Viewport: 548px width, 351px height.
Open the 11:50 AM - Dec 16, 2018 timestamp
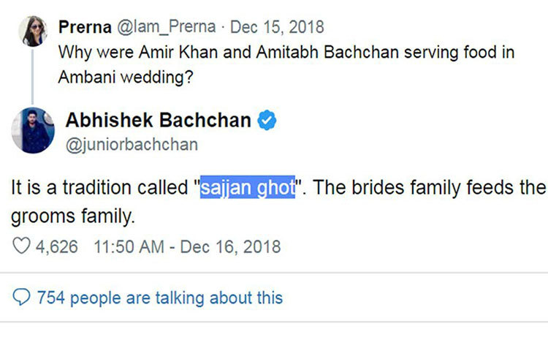(x=187, y=246)
